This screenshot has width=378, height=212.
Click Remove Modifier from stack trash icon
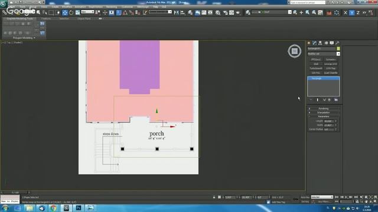(330, 100)
